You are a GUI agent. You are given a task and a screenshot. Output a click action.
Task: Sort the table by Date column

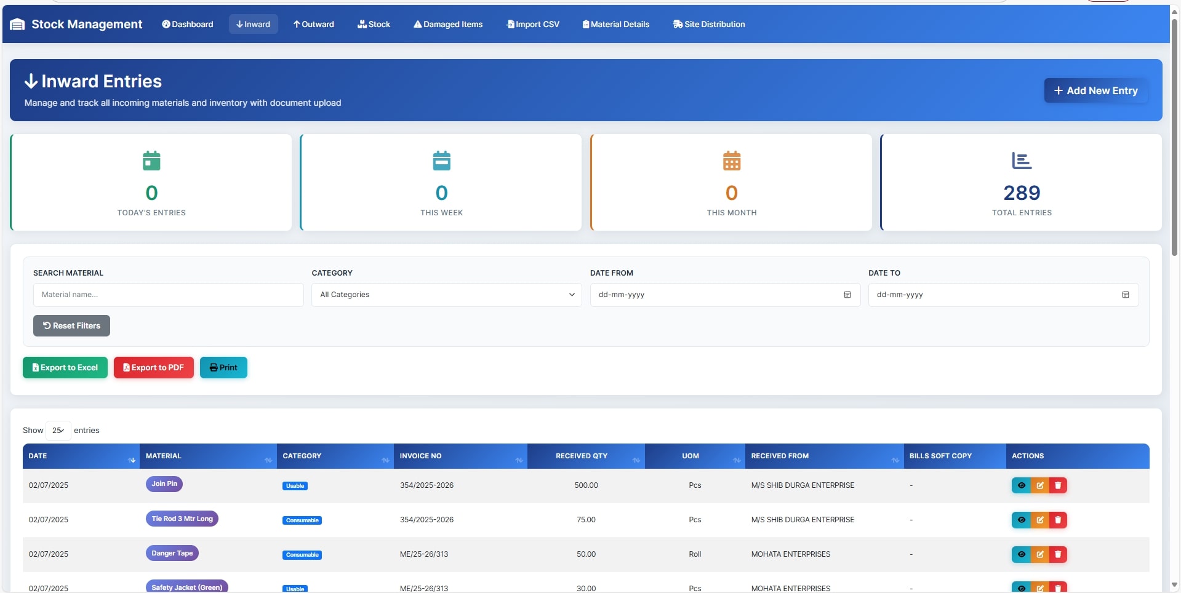pyautogui.click(x=81, y=456)
